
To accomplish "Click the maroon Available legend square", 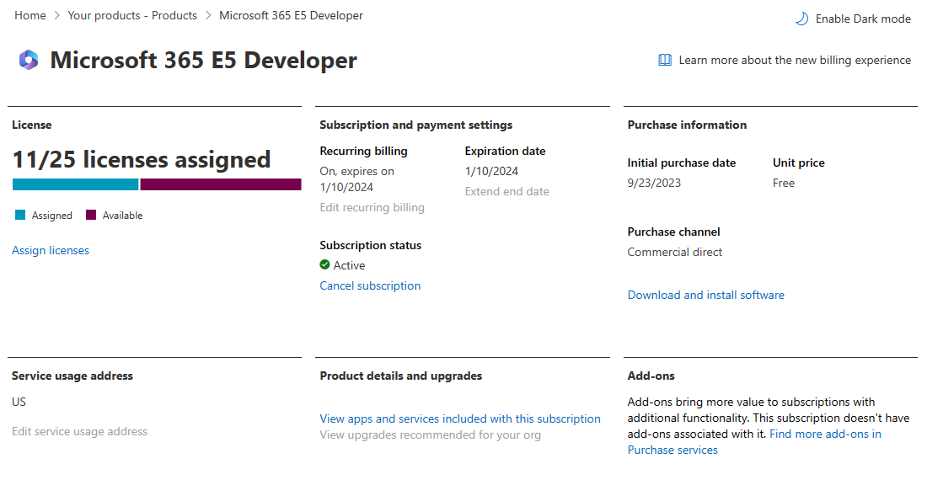I will 90,215.
